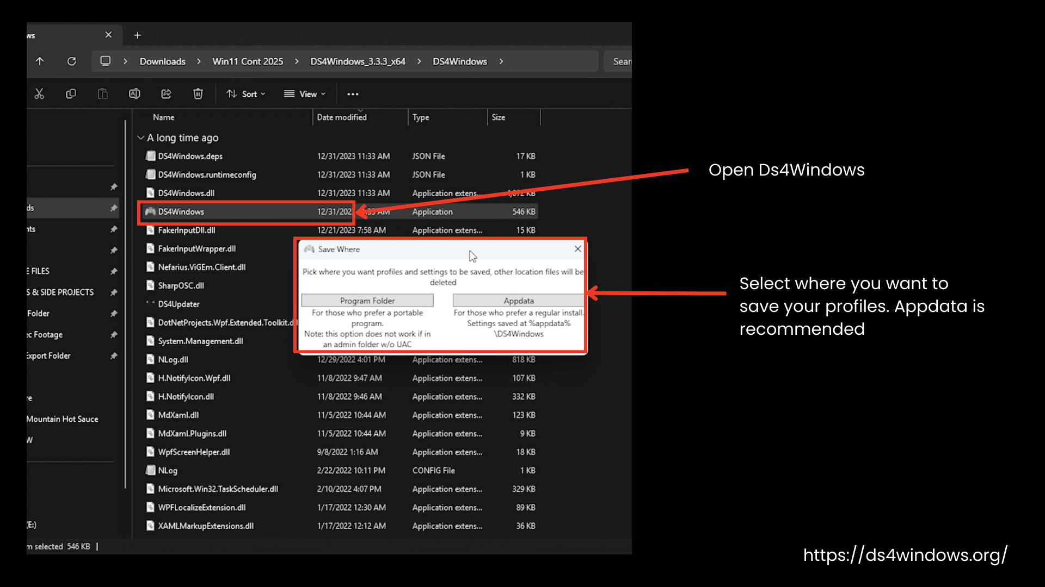Viewport: 1045px width, 587px height.
Task: Click the navigation pane scrollbar
Action: tap(125, 304)
